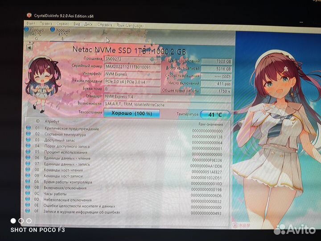
Task: Open the Вид menu
Action: 77,24
